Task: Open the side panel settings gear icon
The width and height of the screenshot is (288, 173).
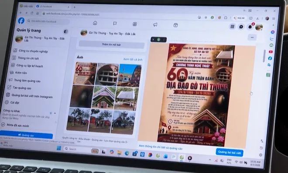Action: [261, 155]
